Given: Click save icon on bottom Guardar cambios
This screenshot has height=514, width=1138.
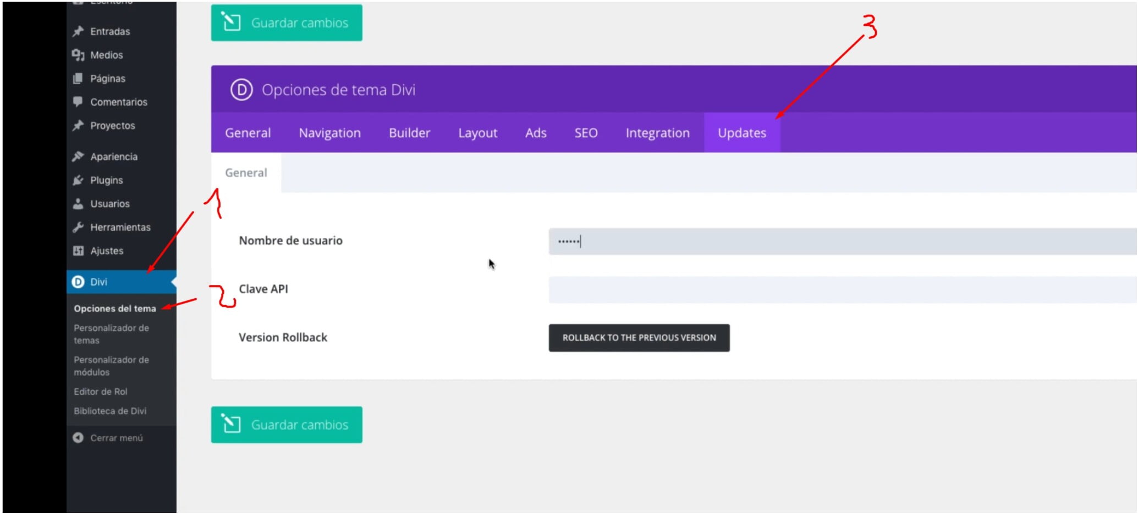Looking at the screenshot, I should tap(232, 424).
